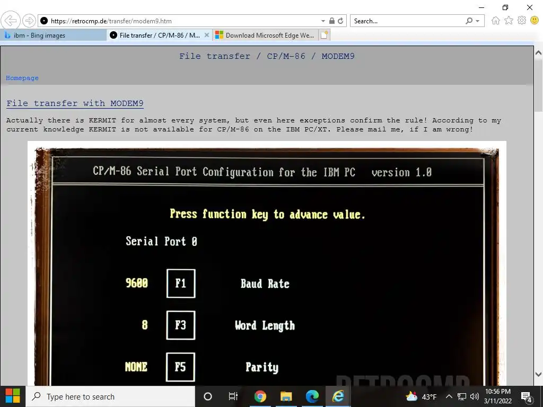
Task: Show hidden system tray icons chevron
Action: coord(449,396)
